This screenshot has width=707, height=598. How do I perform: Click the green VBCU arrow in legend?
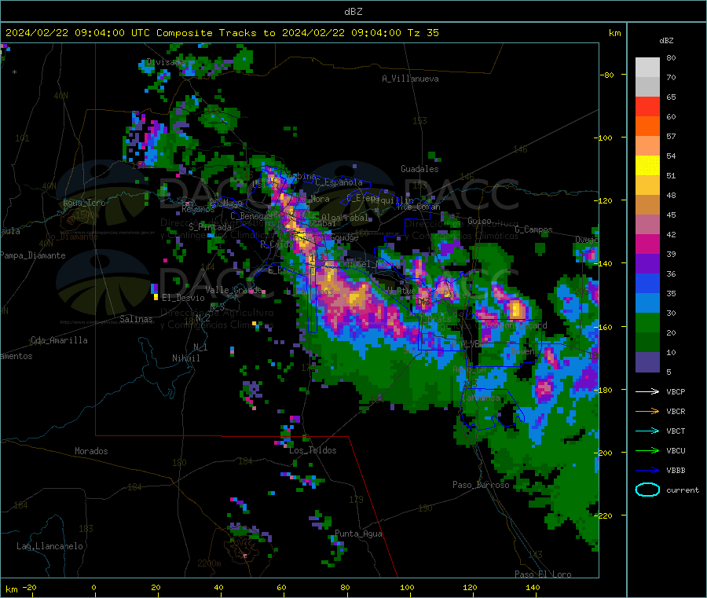pos(647,450)
